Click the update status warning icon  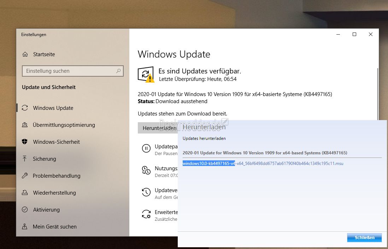tap(146, 74)
